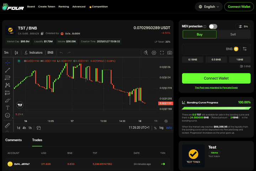Set chart range to 1d
This screenshot has height=171, width=256.
point(18,128)
